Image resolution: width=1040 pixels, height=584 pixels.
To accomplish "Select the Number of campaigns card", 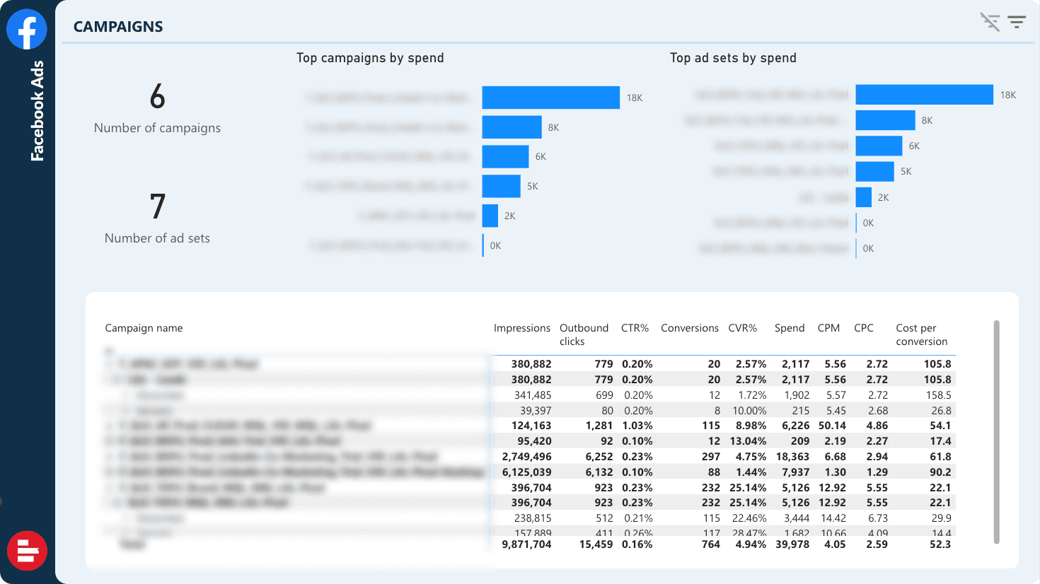I will pos(157,107).
